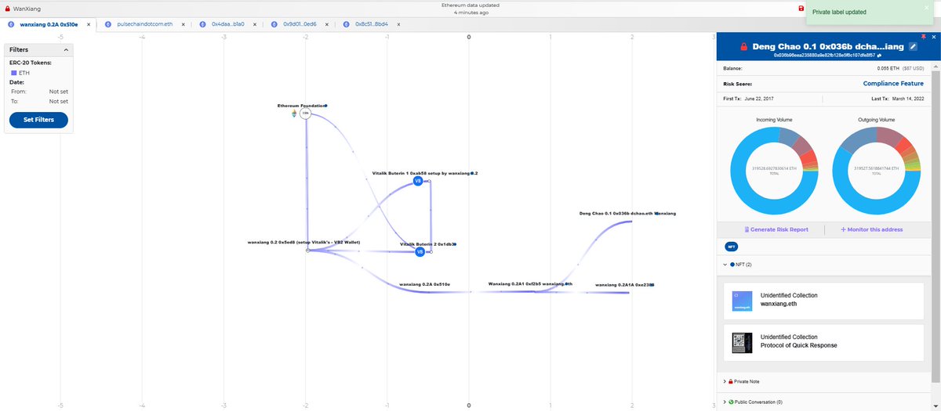The height and width of the screenshot is (411, 941).
Task: Collapse the NFT (2) section
Action: pyautogui.click(x=725, y=265)
